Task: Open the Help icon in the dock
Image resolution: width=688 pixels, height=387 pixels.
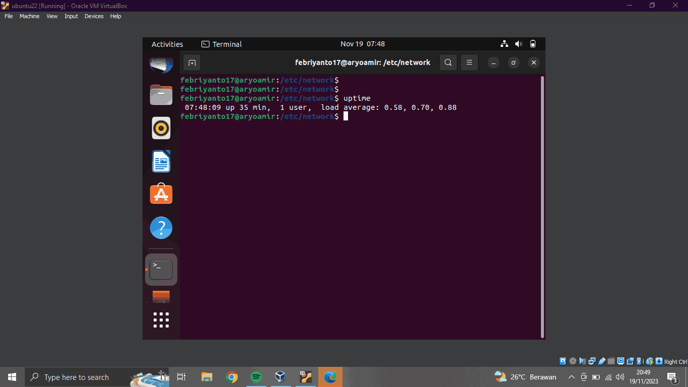Action: tap(161, 228)
